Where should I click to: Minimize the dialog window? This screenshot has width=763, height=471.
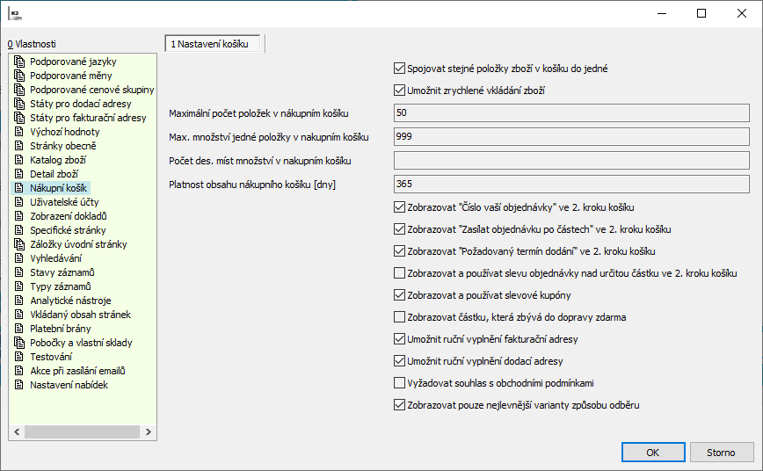point(662,14)
